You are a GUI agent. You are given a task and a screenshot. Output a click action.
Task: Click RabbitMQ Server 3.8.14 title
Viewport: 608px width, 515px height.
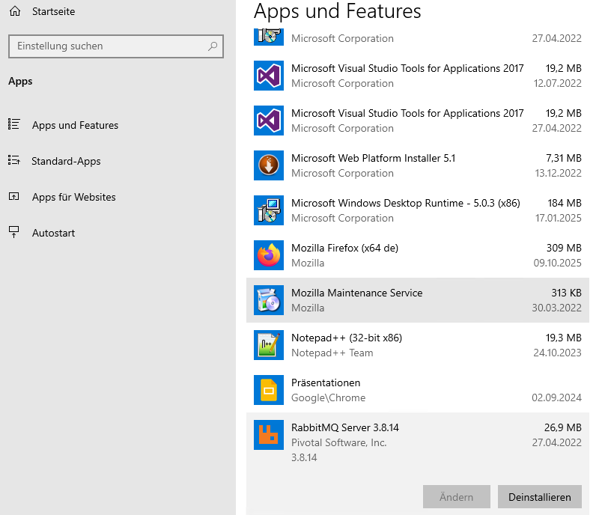[345, 427]
